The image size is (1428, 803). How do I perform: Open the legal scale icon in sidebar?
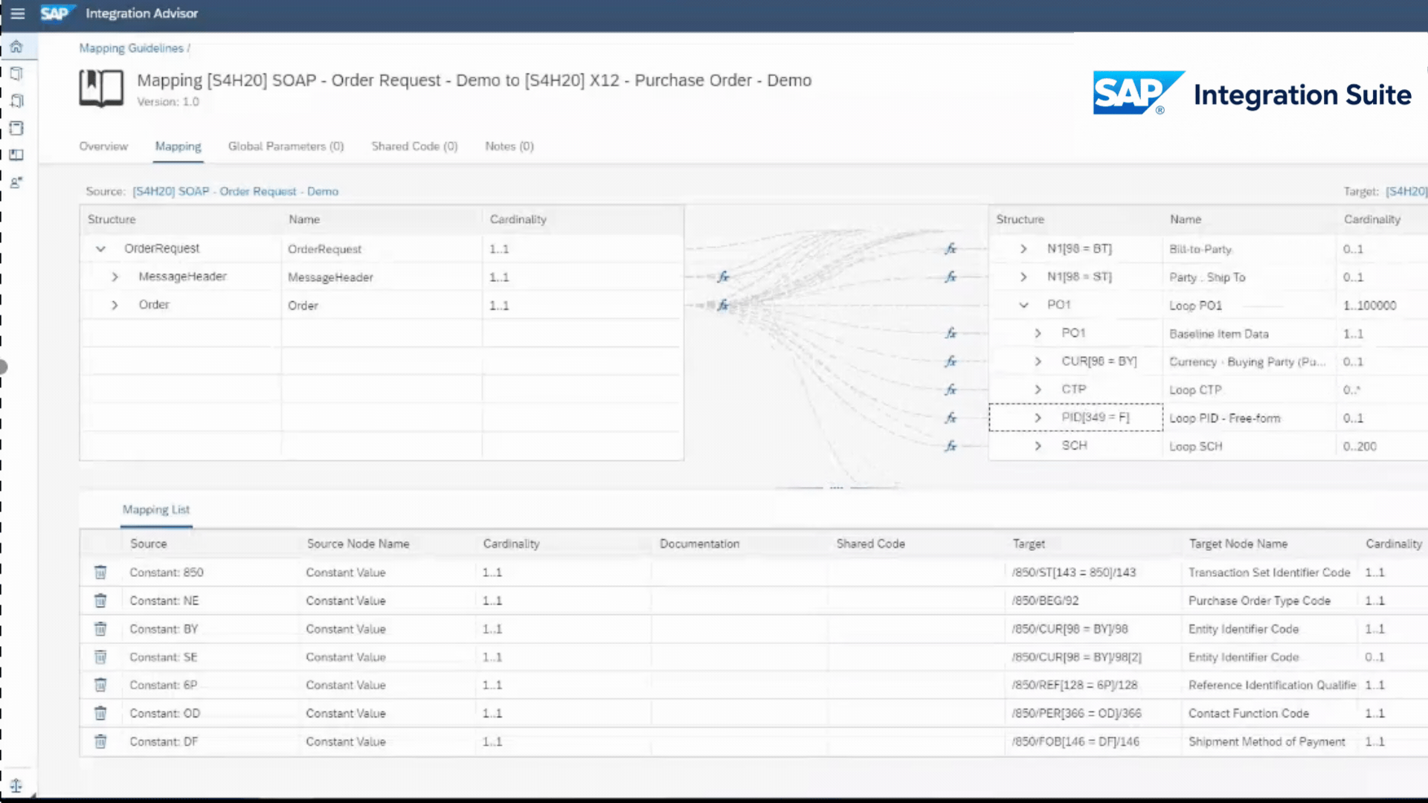16,785
